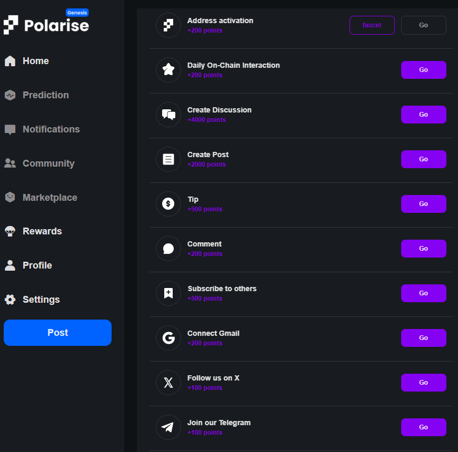Click the Rewards parachute icon
Screen dimensions: 458x452
tap(10, 231)
